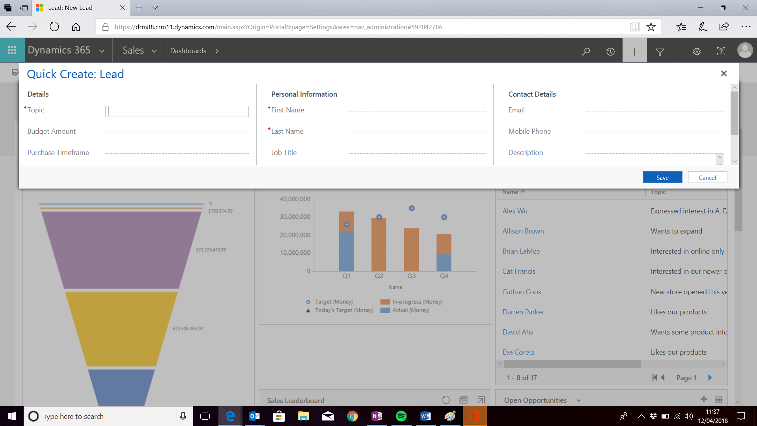The width and height of the screenshot is (757, 426).
Task: Click the First Name field
Action: coord(417,110)
